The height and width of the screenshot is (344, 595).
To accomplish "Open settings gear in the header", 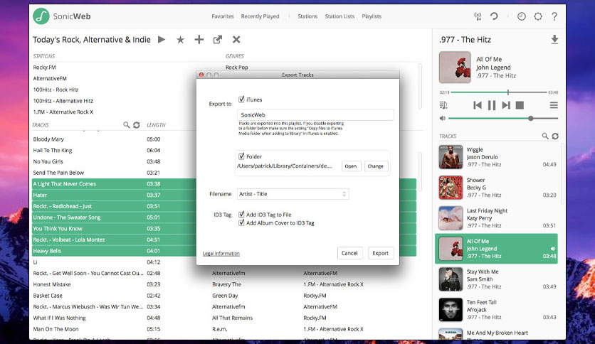I will [537, 16].
